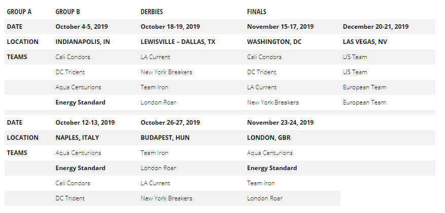Select NAPLES, ITALY location cell
445x213 pixels.
tap(77, 138)
